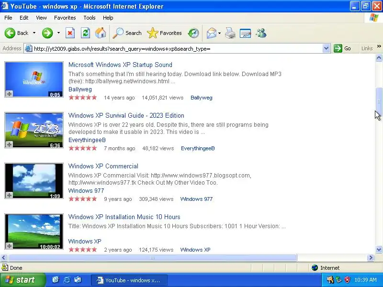Add Windows XP Commercial to queue plus icon

(9, 195)
